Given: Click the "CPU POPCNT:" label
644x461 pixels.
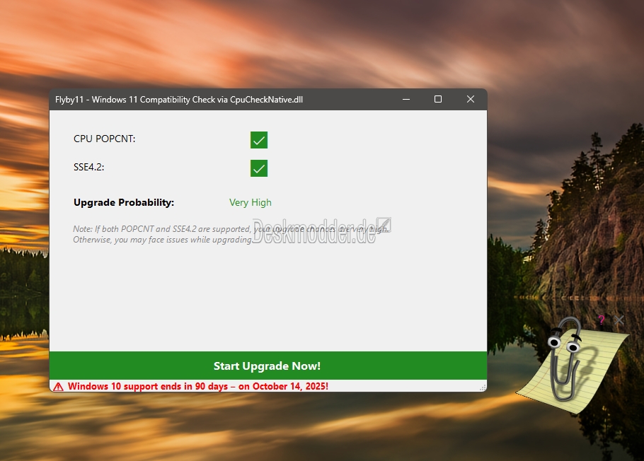Looking at the screenshot, I should pos(104,139).
